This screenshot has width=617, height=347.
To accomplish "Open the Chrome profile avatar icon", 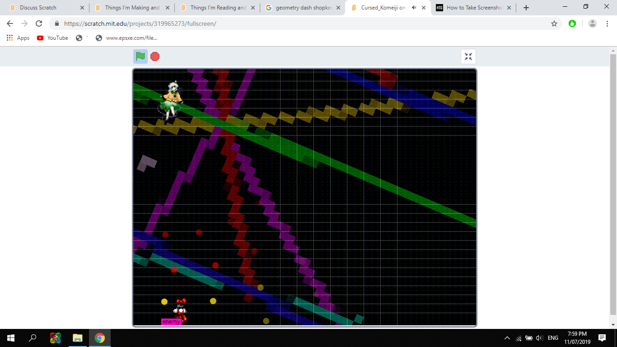I will [x=593, y=23].
